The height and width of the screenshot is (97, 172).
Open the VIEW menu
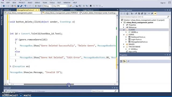click(x=14, y=2)
